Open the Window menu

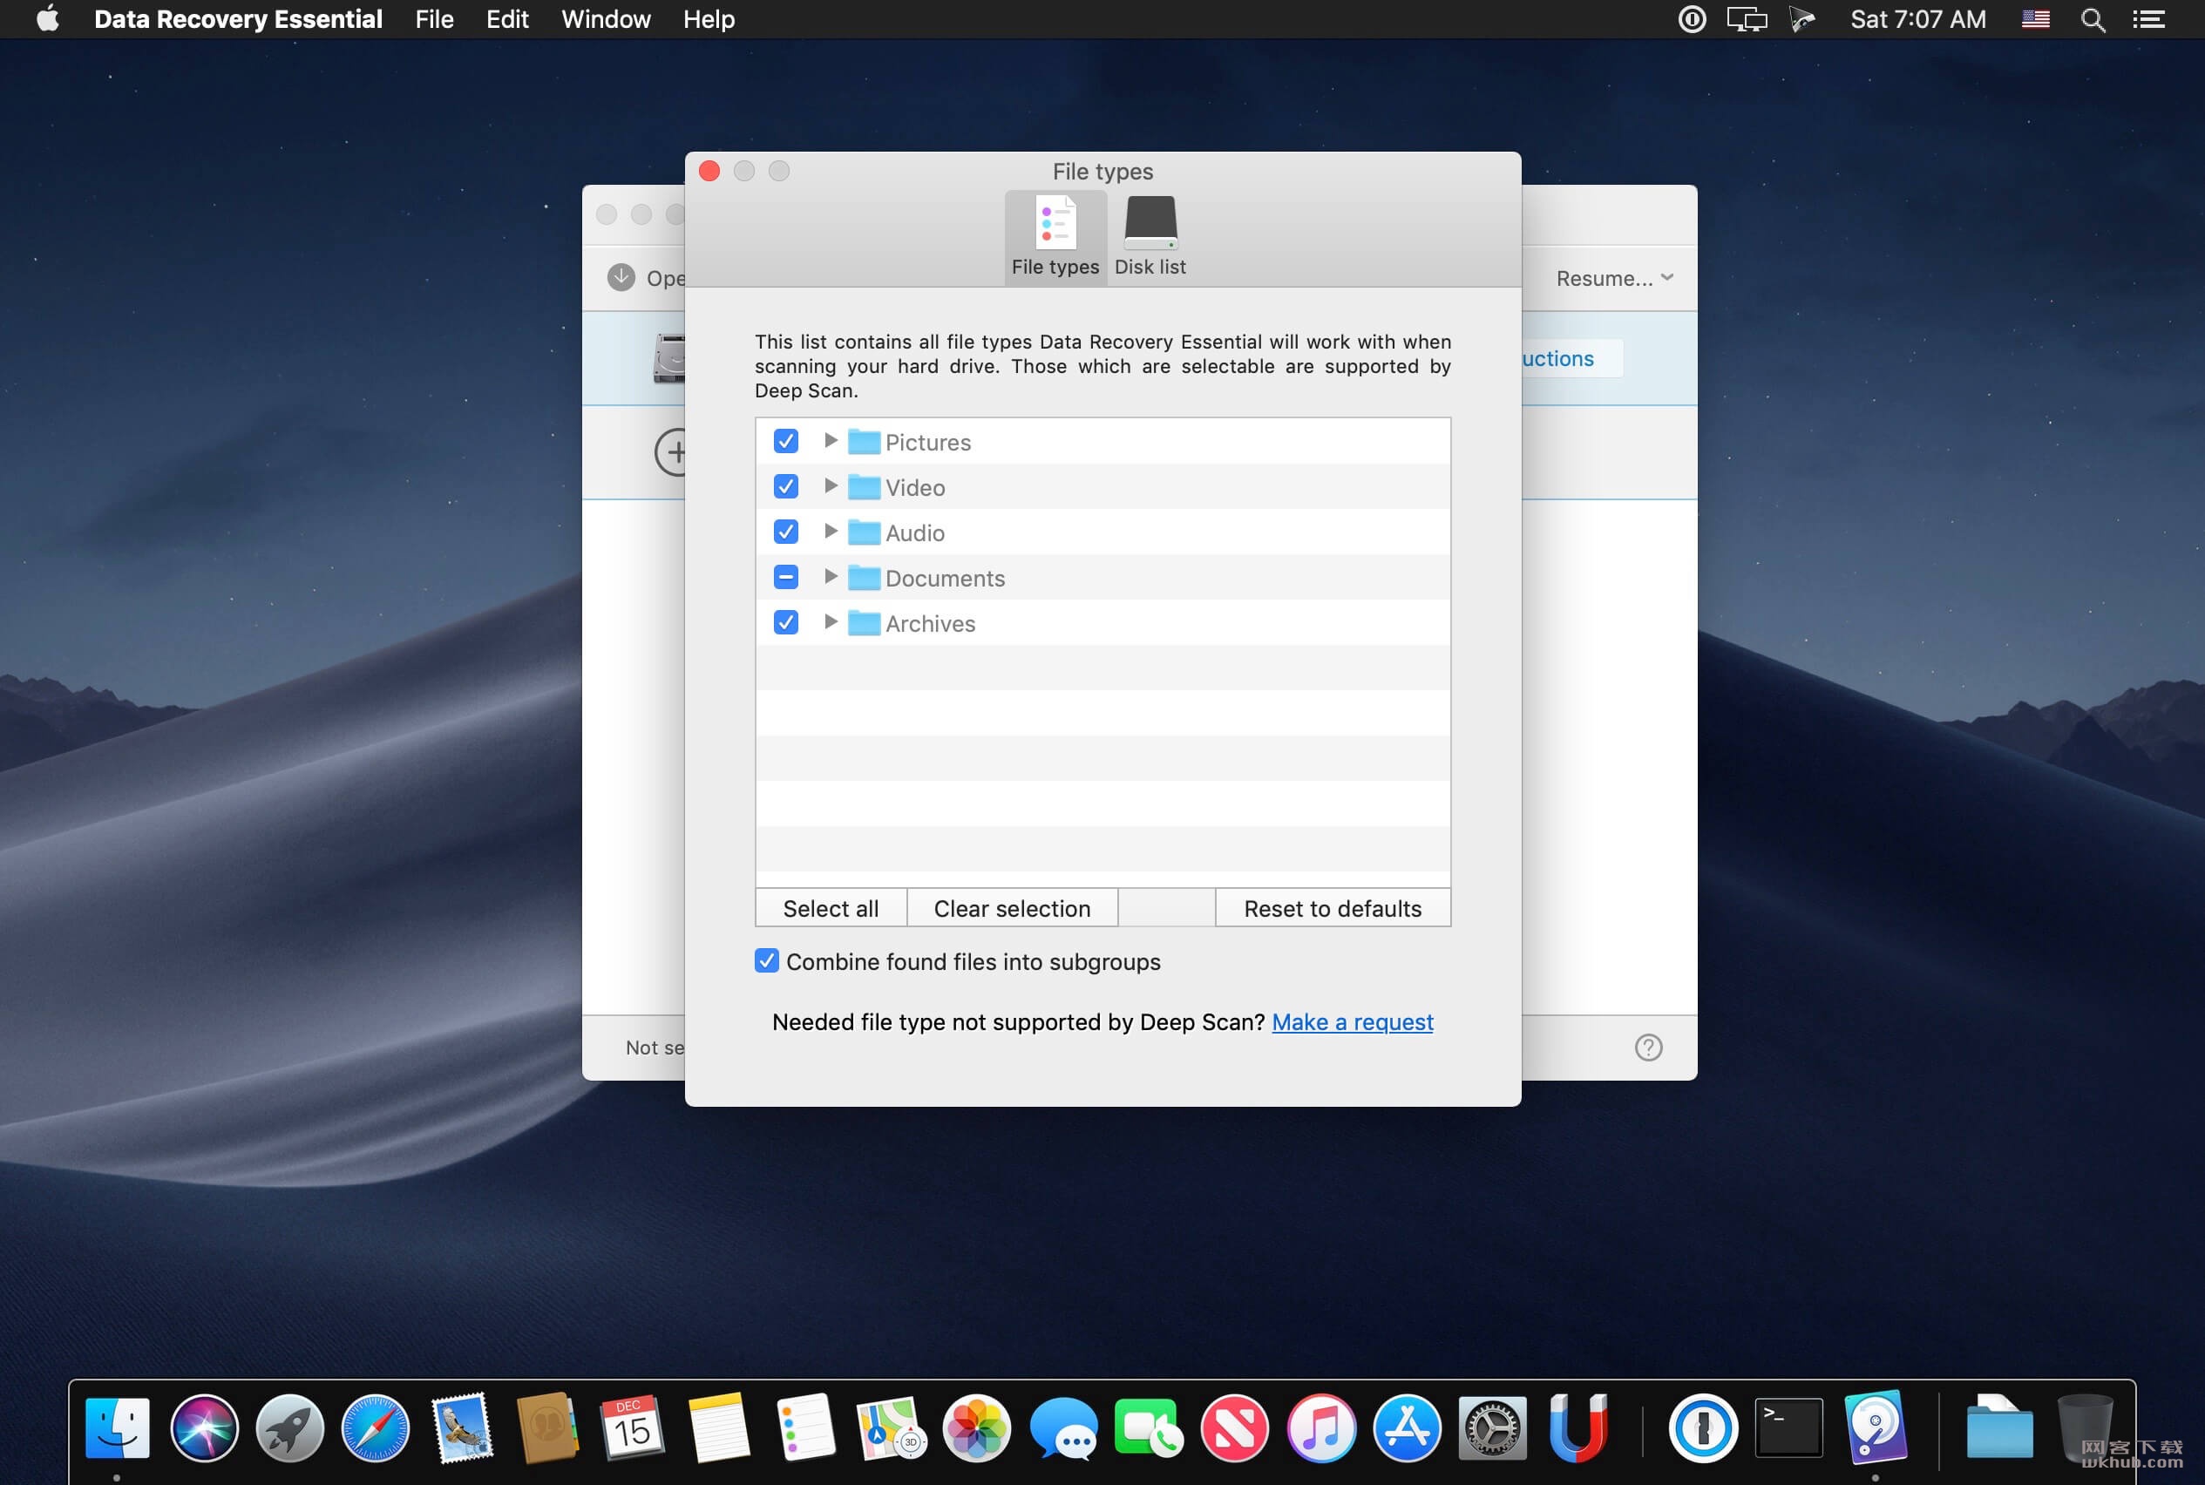(x=605, y=19)
